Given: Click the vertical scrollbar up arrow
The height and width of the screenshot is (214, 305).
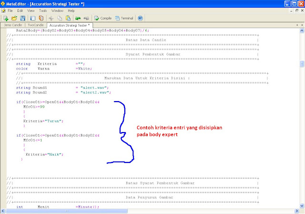Looking at the screenshot, I should click(x=302, y=31).
